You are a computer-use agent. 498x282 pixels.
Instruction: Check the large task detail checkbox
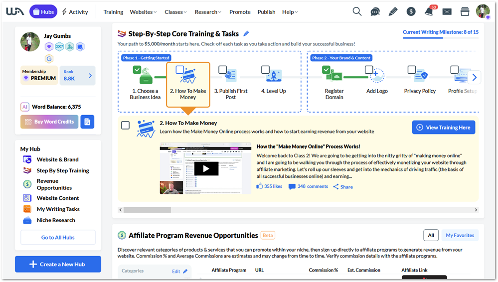point(126,125)
